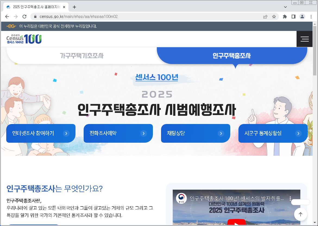Click the 채팅상담 button
The image size is (318, 226).
(x=195, y=133)
